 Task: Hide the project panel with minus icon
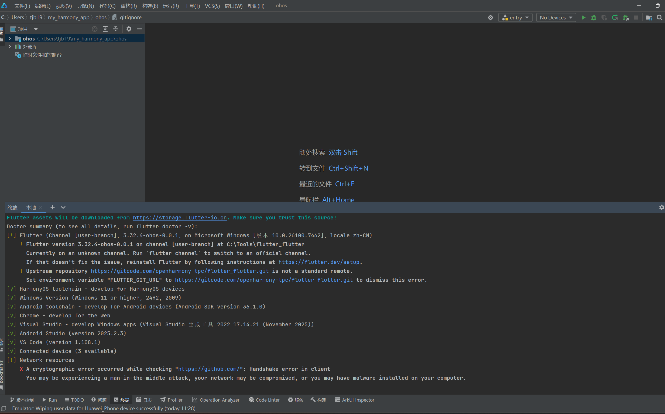pos(139,29)
